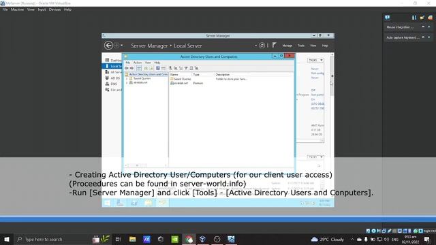Click the Auto capture keyboard notification text
Screen dimensions: 436x245
click(x=403, y=37)
